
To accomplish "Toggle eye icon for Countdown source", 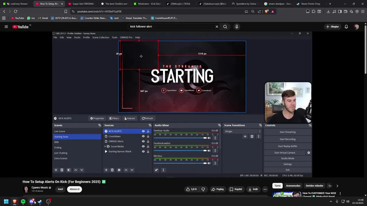I will (143, 136).
